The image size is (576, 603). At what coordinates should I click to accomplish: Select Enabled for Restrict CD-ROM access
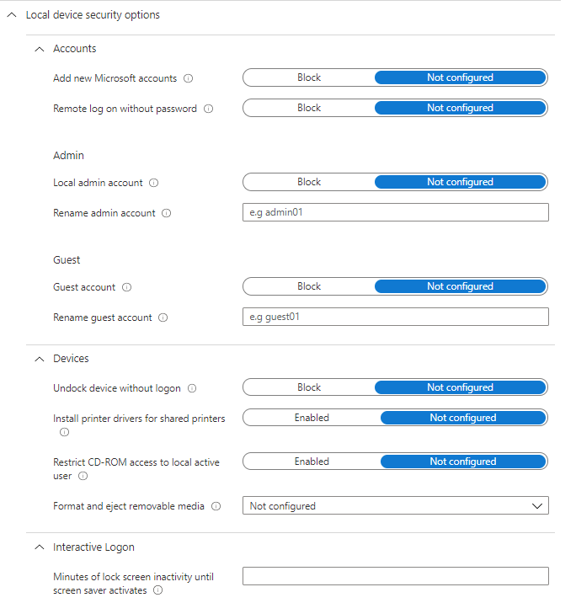click(312, 462)
